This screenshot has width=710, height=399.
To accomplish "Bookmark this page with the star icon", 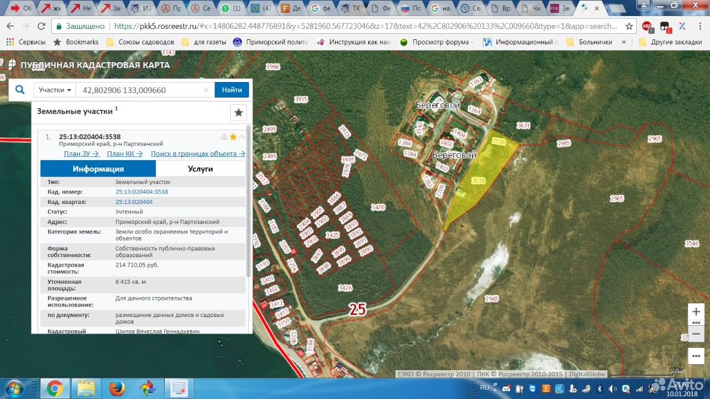I will [x=629, y=26].
